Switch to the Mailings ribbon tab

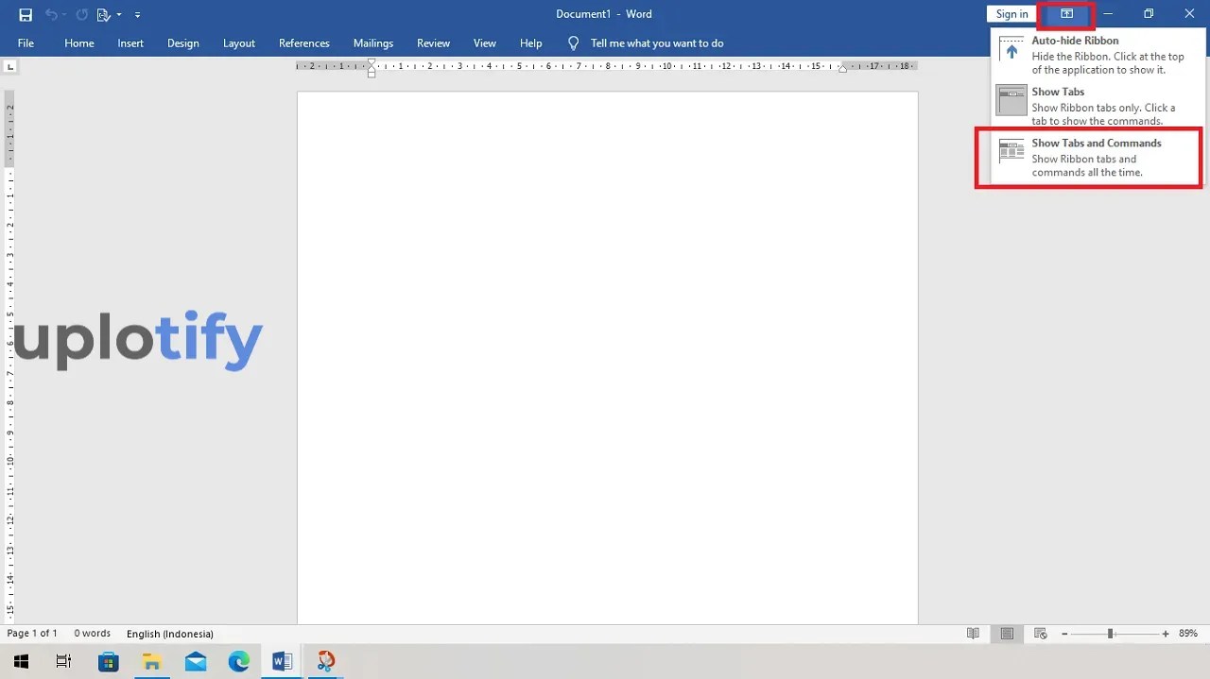point(372,43)
